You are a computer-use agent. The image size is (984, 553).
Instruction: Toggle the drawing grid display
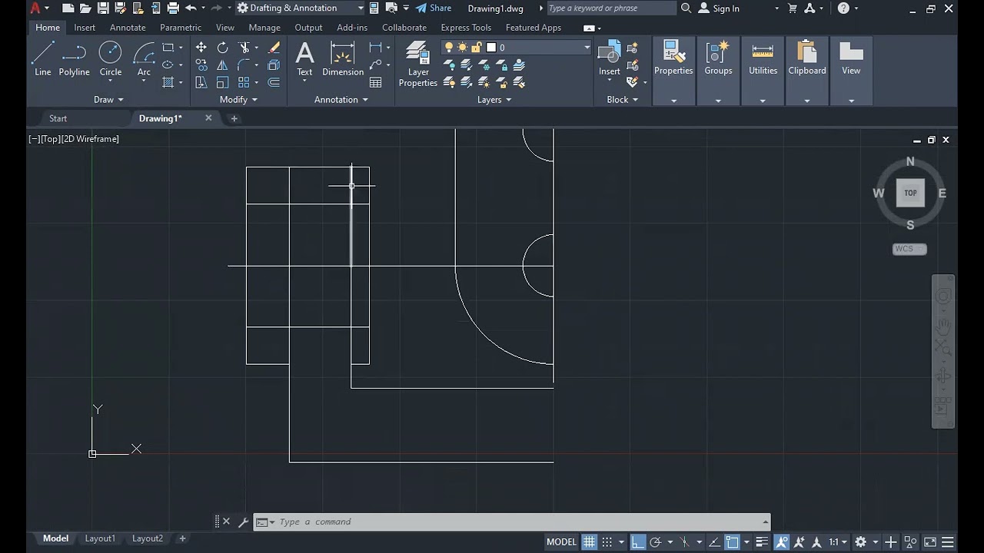point(589,541)
